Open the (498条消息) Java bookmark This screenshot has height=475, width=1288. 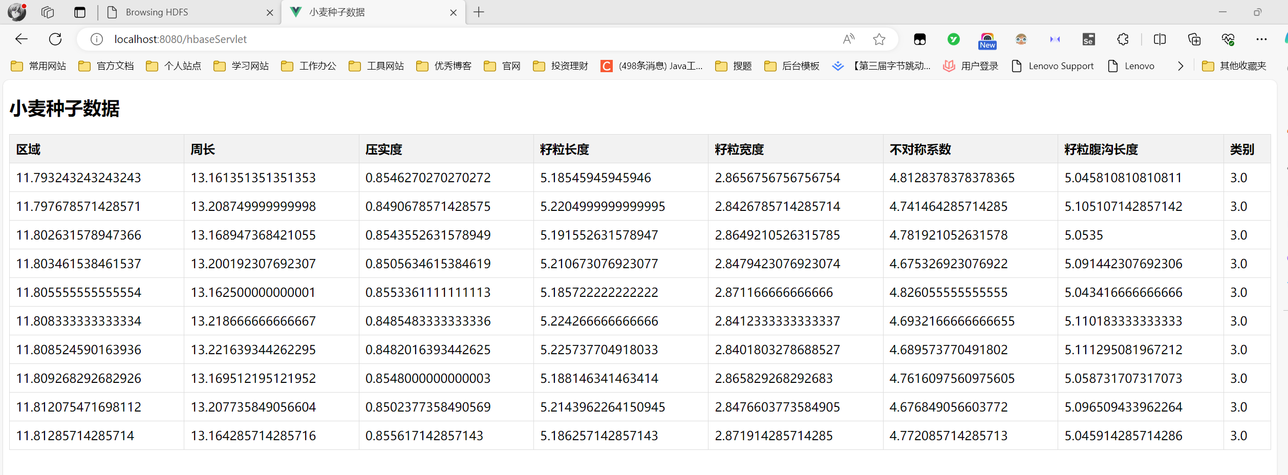652,66
